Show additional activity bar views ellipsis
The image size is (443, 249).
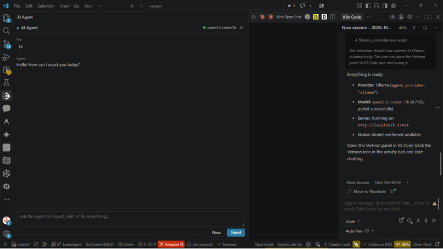[x=6, y=200]
